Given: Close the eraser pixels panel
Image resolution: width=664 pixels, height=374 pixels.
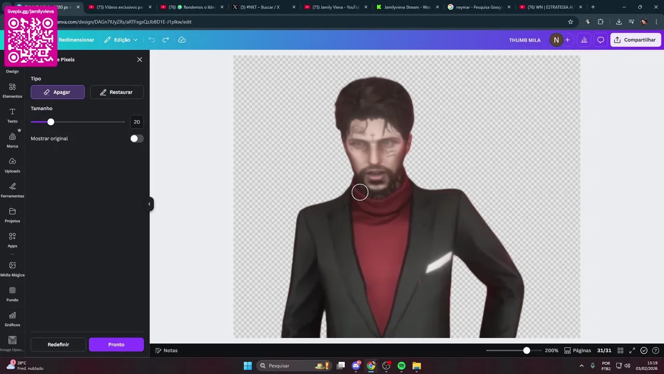Looking at the screenshot, I should pos(140,60).
